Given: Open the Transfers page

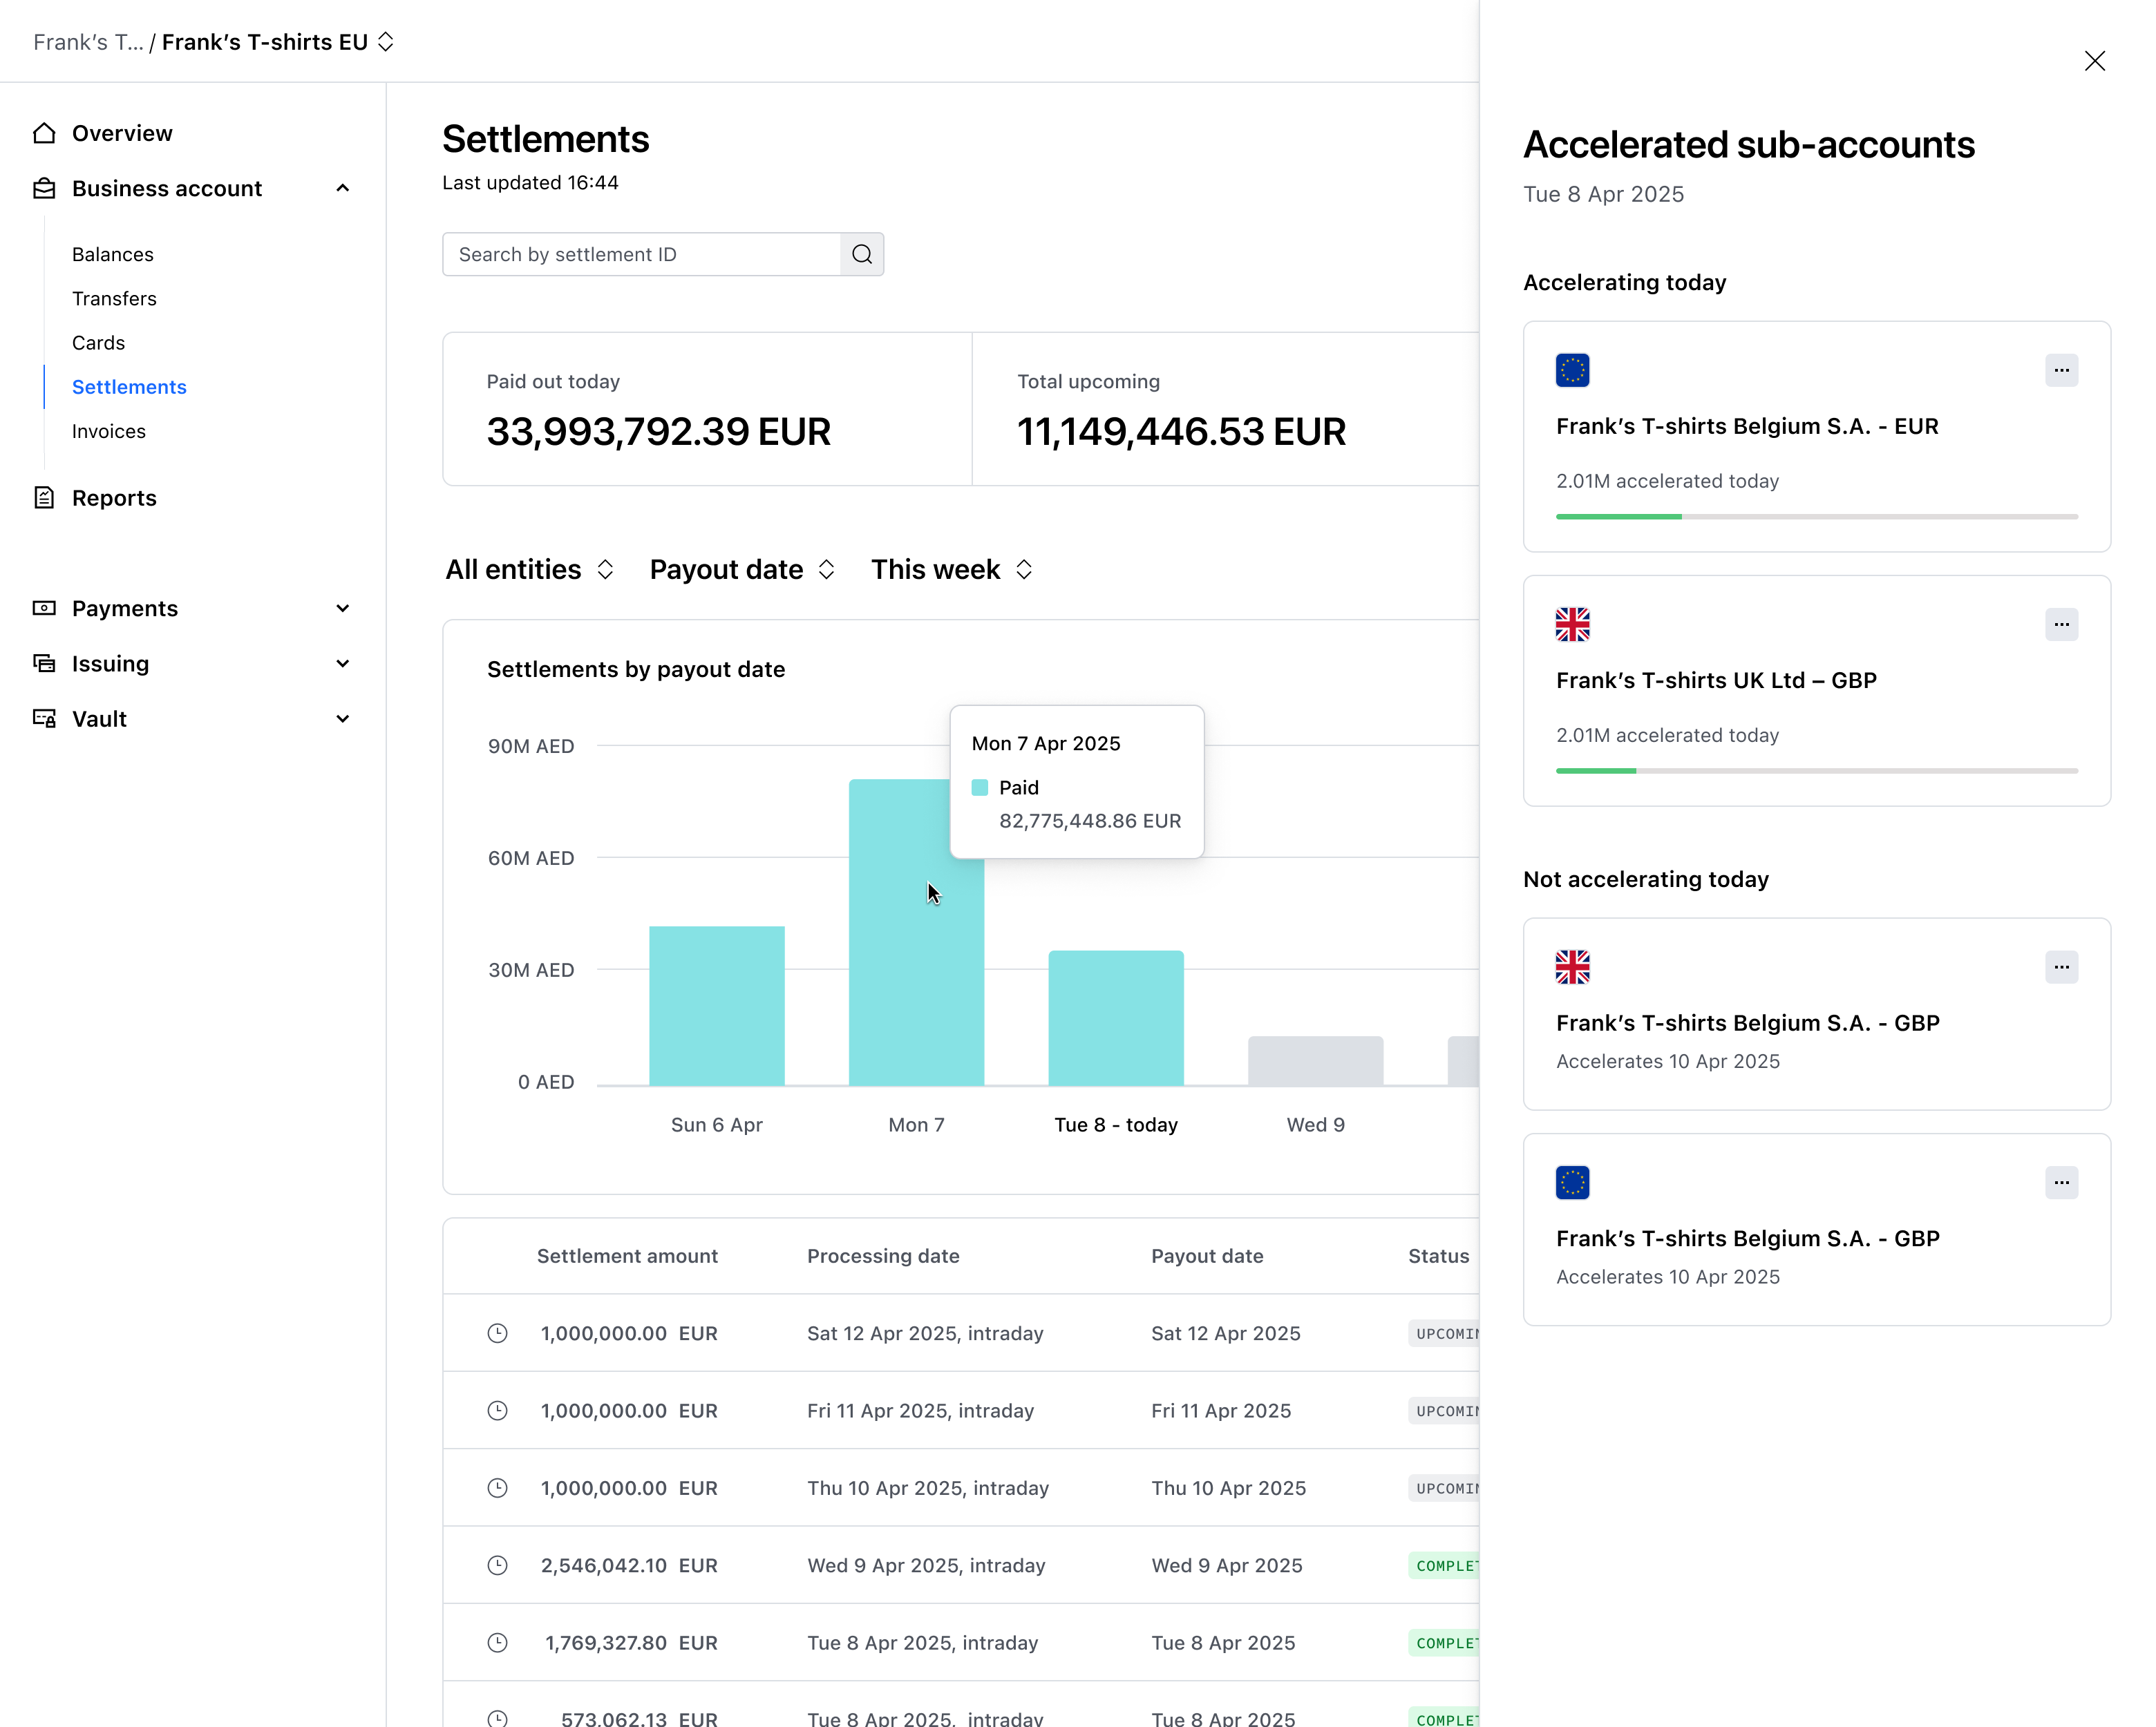Looking at the screenshot, I should coord(114,299).
